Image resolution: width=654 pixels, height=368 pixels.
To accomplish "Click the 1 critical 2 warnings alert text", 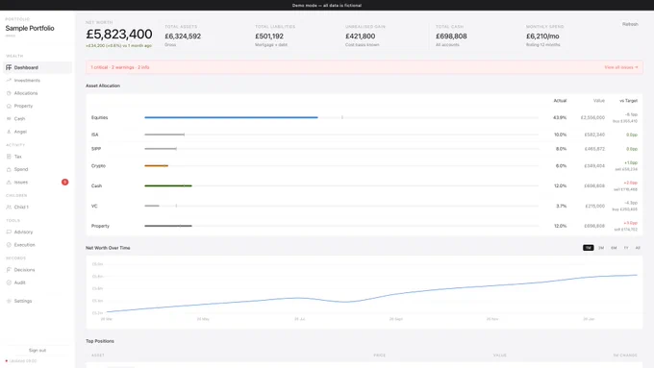I will tap(120, 67).
